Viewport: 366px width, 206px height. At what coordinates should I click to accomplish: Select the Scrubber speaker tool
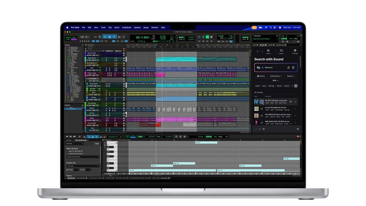coord(119,37)
